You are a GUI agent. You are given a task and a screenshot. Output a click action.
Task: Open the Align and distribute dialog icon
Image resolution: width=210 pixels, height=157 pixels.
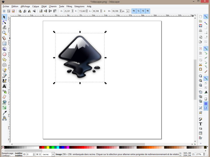(x=201, y=138)
